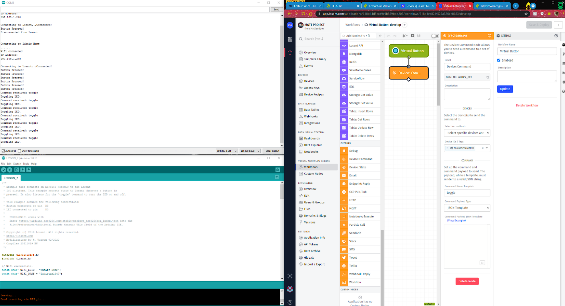Toggle the workflow debug switch
This screenshot has height=306, width=565.
tap(435, 36)
